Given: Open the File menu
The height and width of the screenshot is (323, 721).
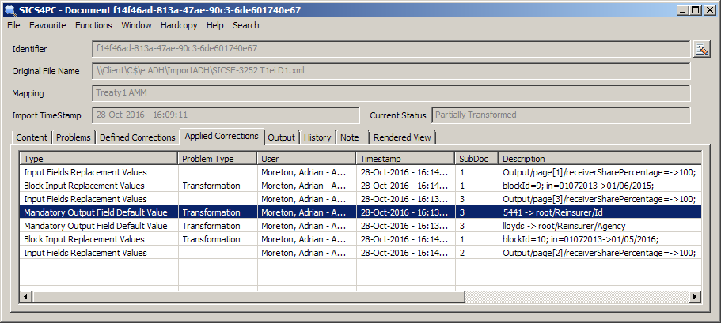Looking at the screenshot, I should (x=13, y=25).
